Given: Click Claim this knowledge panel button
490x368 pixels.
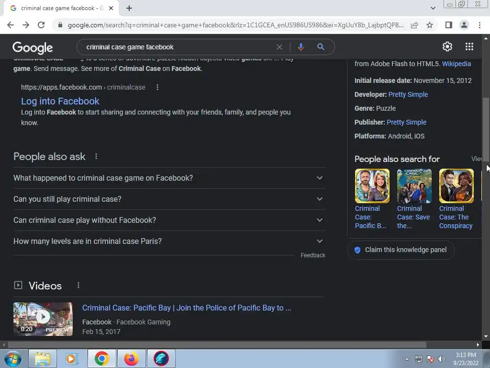Looking at the screenshot, I should [x=401, y=250].
